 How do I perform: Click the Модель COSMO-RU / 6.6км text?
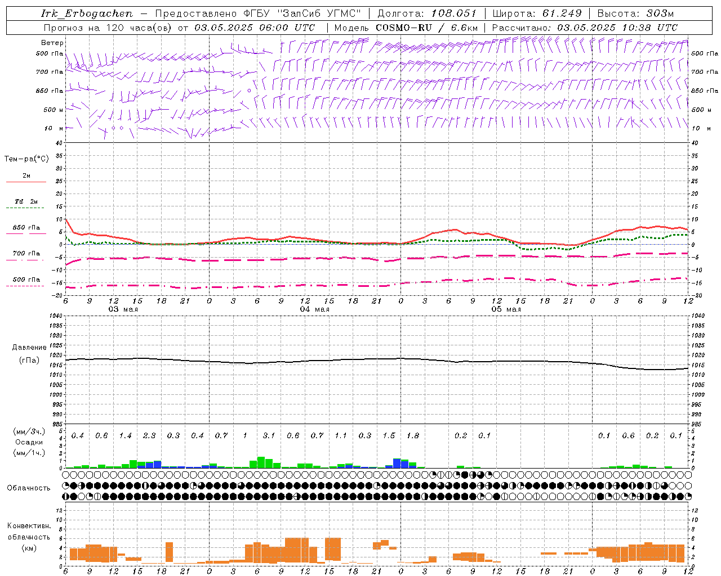pos(406,28)
